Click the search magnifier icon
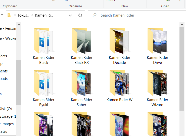Screen dimensions: 186x136 pos(95,15)
